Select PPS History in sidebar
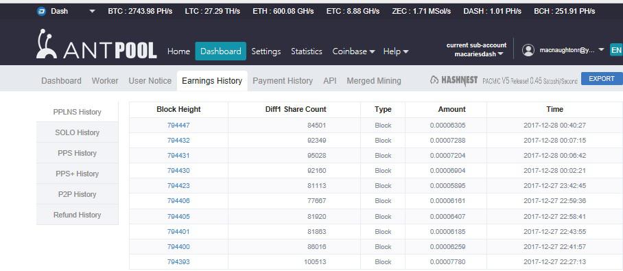Screen dimensions: 623x271 coord(77,153)
